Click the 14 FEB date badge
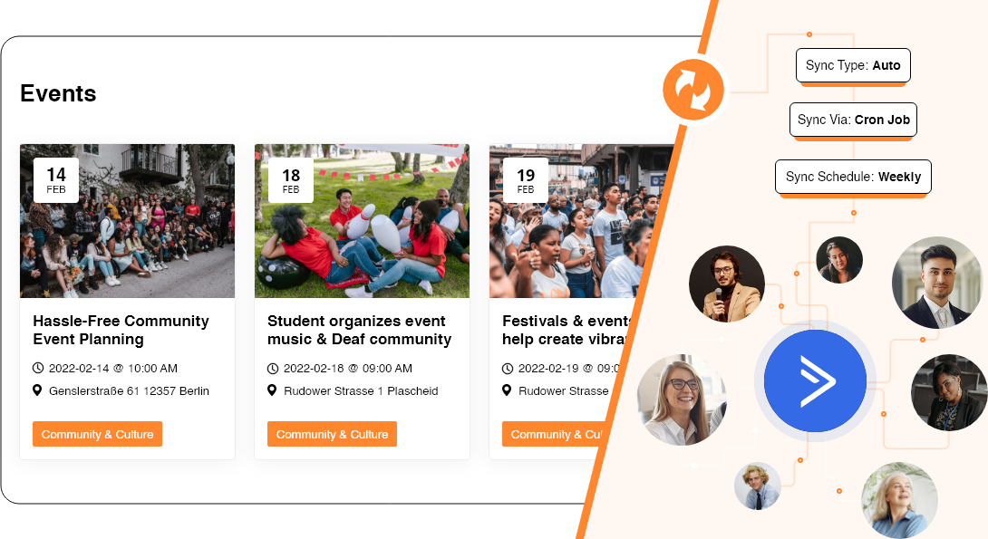Image resolution: width=988 pixels, height=539 pixels. (56, 180)
